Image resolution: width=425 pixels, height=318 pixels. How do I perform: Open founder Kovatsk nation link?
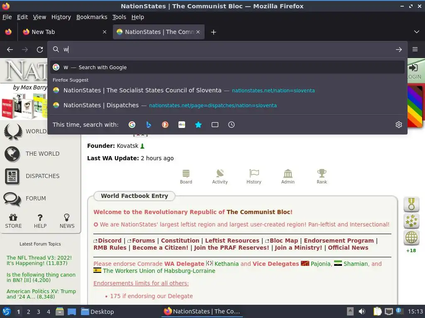coord(128,146)
